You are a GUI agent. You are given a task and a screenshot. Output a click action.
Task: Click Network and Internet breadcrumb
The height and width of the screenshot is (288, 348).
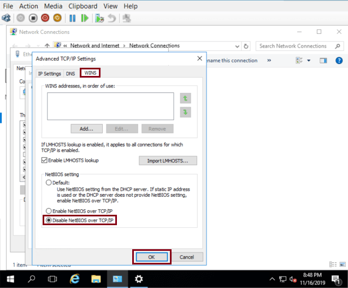pyautogui.click(x=95, y=45)
